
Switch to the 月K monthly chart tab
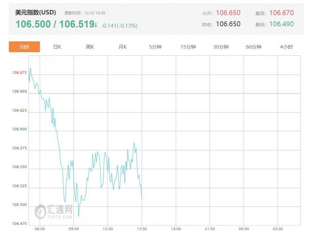(122, 47)
